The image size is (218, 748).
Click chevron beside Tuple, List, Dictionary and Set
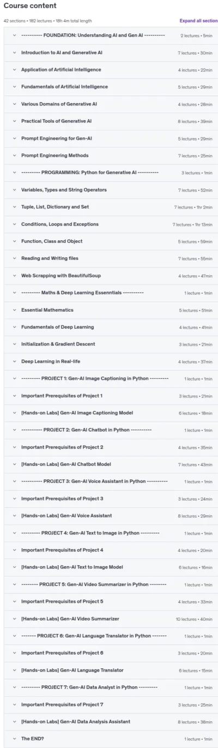[14, 207]
